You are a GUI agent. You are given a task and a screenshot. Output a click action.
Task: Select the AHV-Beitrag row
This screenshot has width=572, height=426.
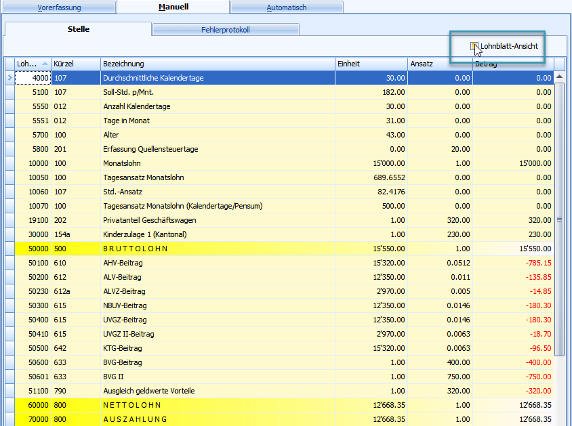pyautogui.click(x=217, y=263)
